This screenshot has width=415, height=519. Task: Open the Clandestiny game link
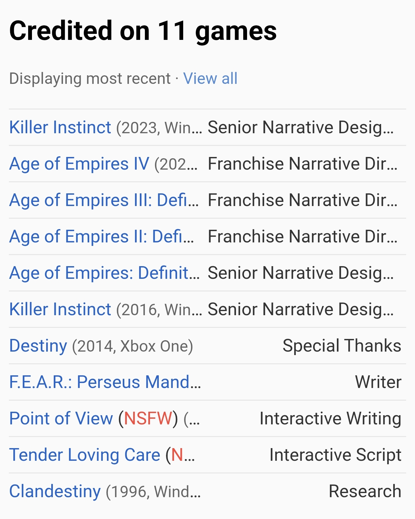(55, 491)
